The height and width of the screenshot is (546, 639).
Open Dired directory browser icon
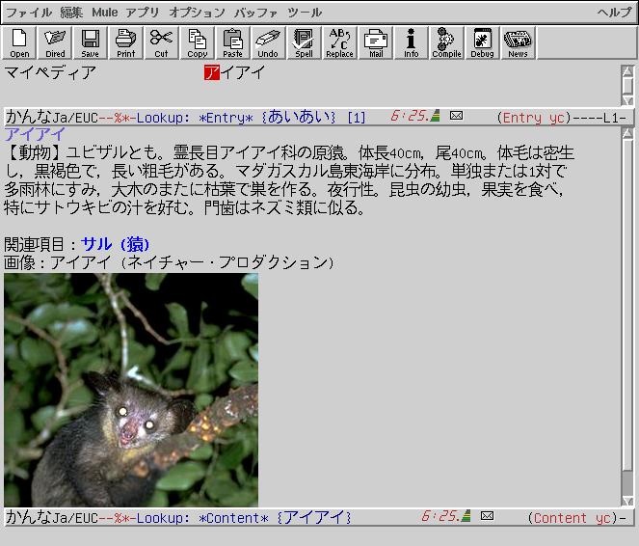click(x=55, y=42)
